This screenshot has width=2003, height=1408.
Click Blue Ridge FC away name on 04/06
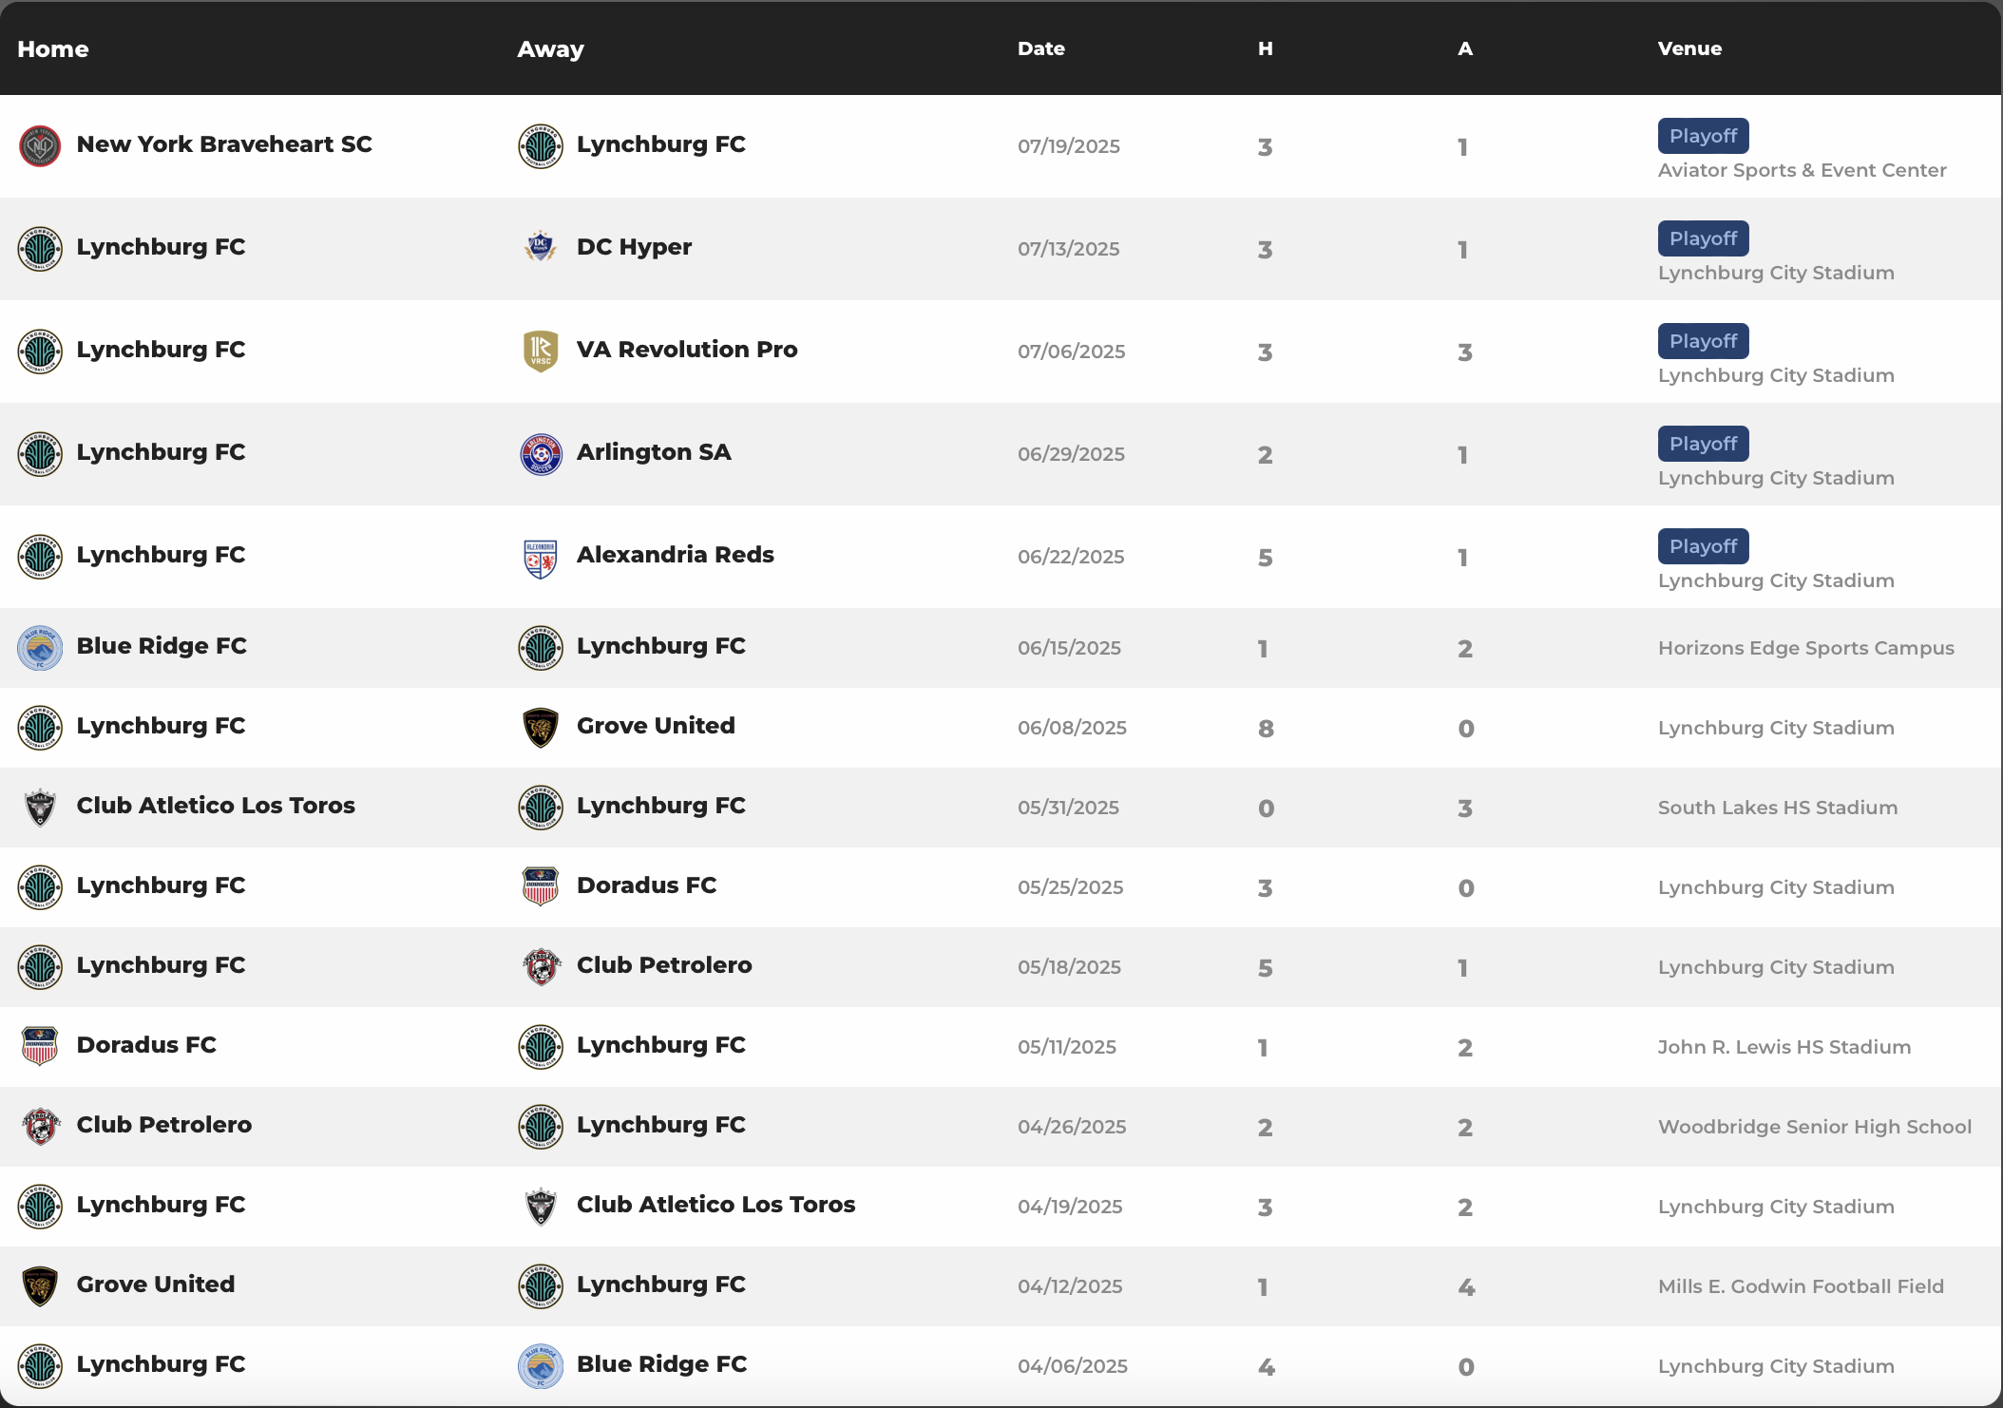661,1364
